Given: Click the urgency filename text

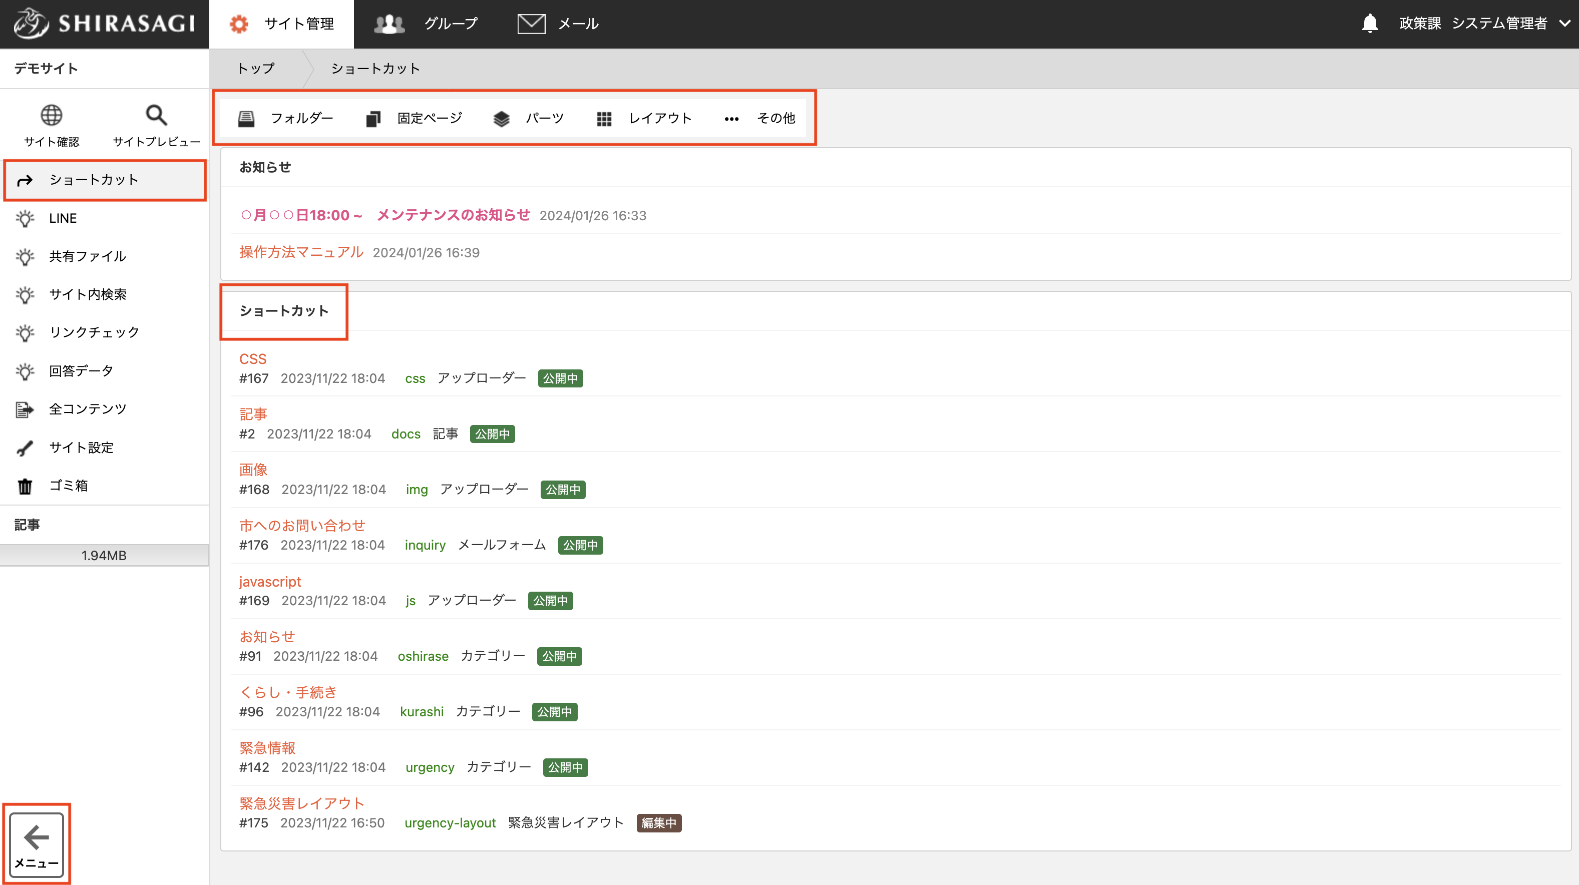Looking at the screenshot, I should [x=430, y=767].
